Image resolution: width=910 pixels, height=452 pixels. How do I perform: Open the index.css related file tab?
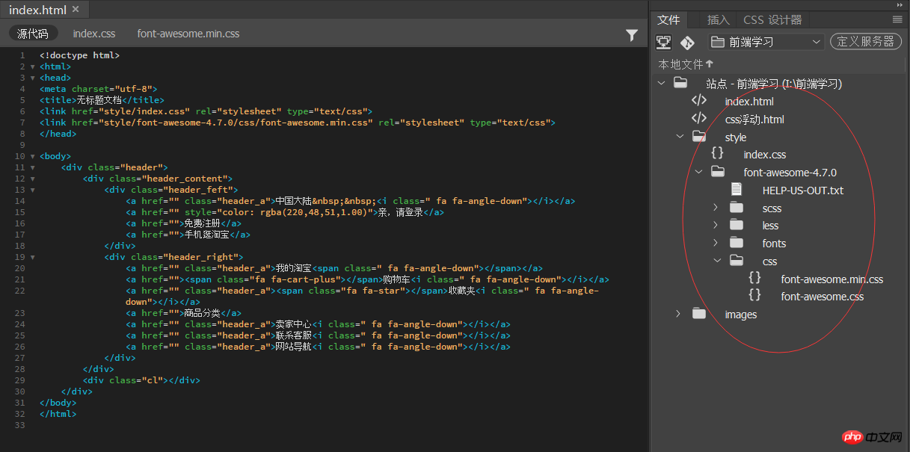tap(94, 34)
